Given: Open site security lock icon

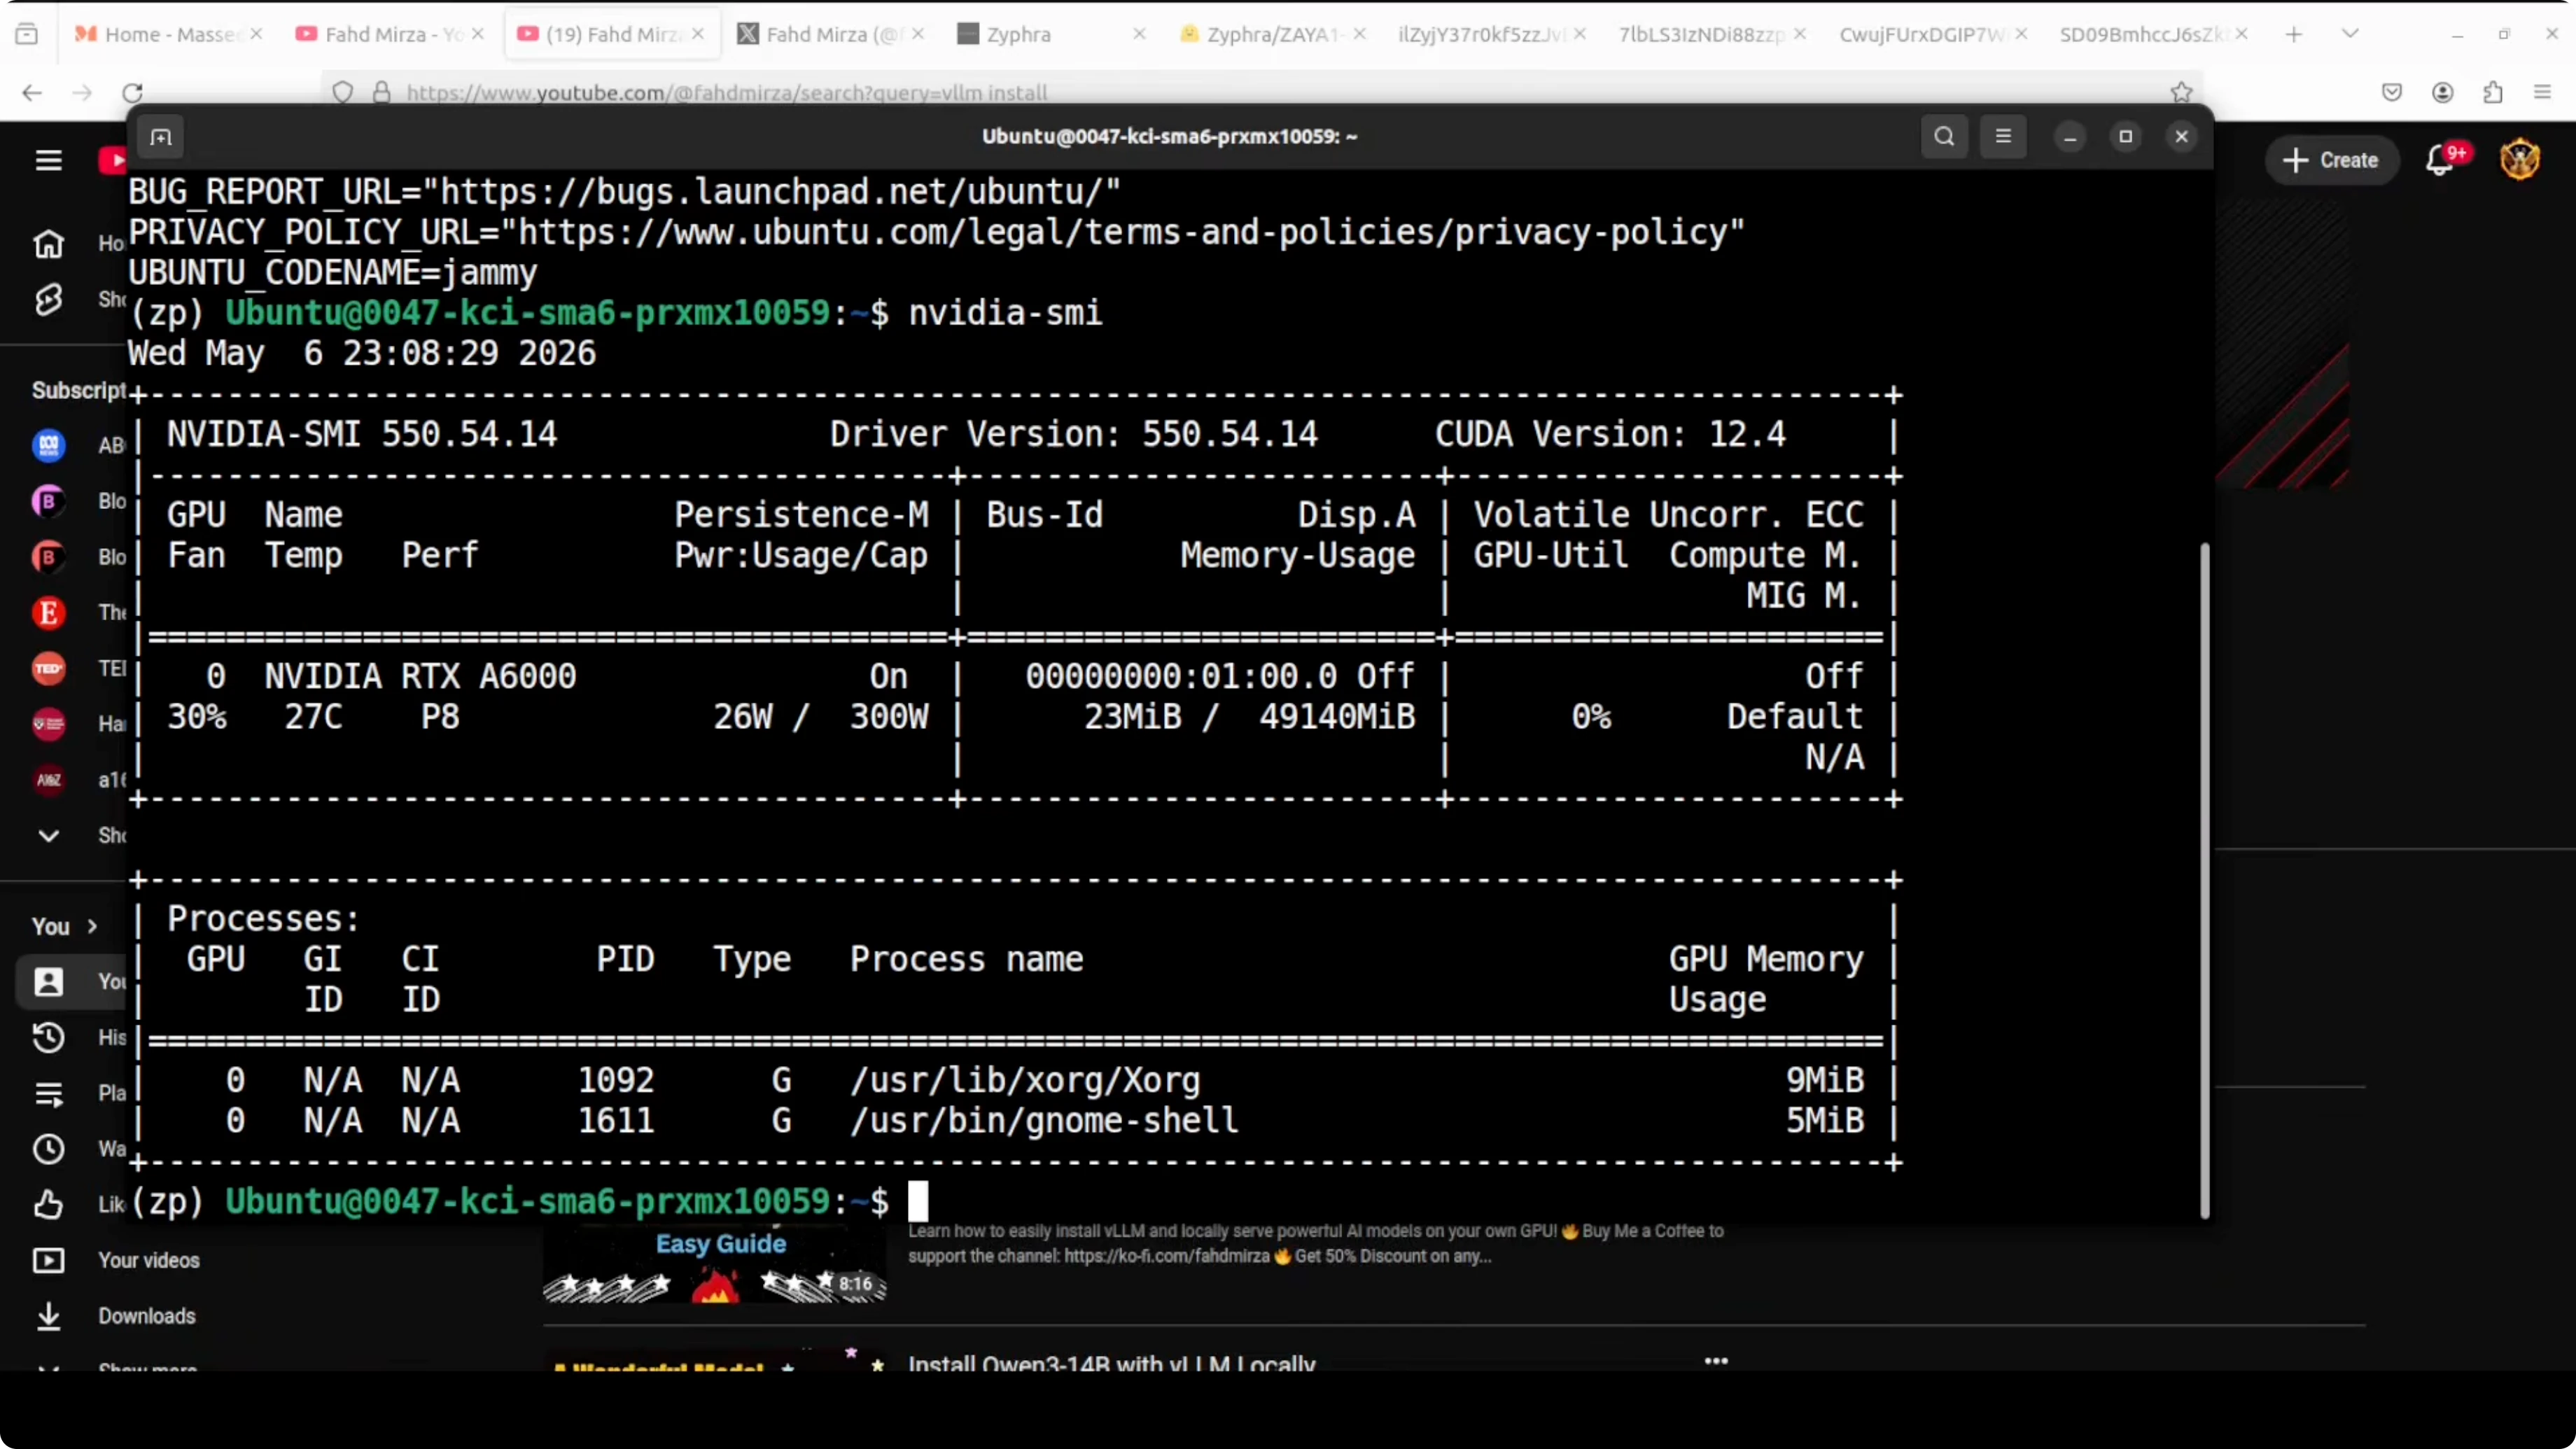Looking at the screenshot, I should 381,93.
